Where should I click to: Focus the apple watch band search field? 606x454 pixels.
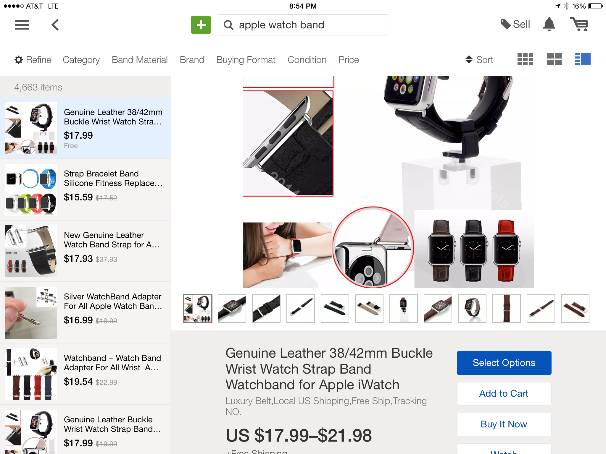(x=303, y=25)
